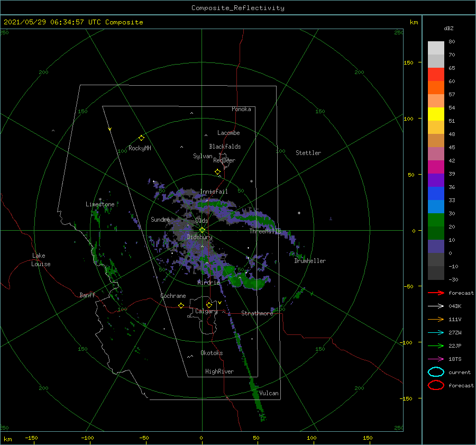Select the 30 dBZ light blue swatch
This screenshot has width=476, height=445.
(436, 206)
